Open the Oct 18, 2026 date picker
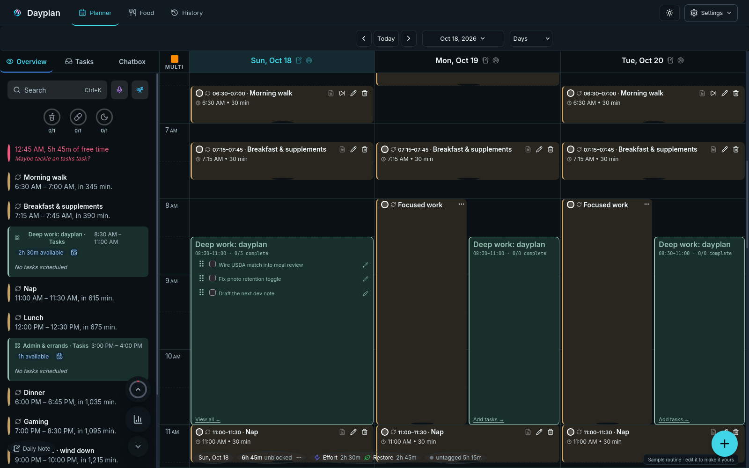The height and width of the screenshot is (468, 749). pyautogui.click(x=463, y=38)
